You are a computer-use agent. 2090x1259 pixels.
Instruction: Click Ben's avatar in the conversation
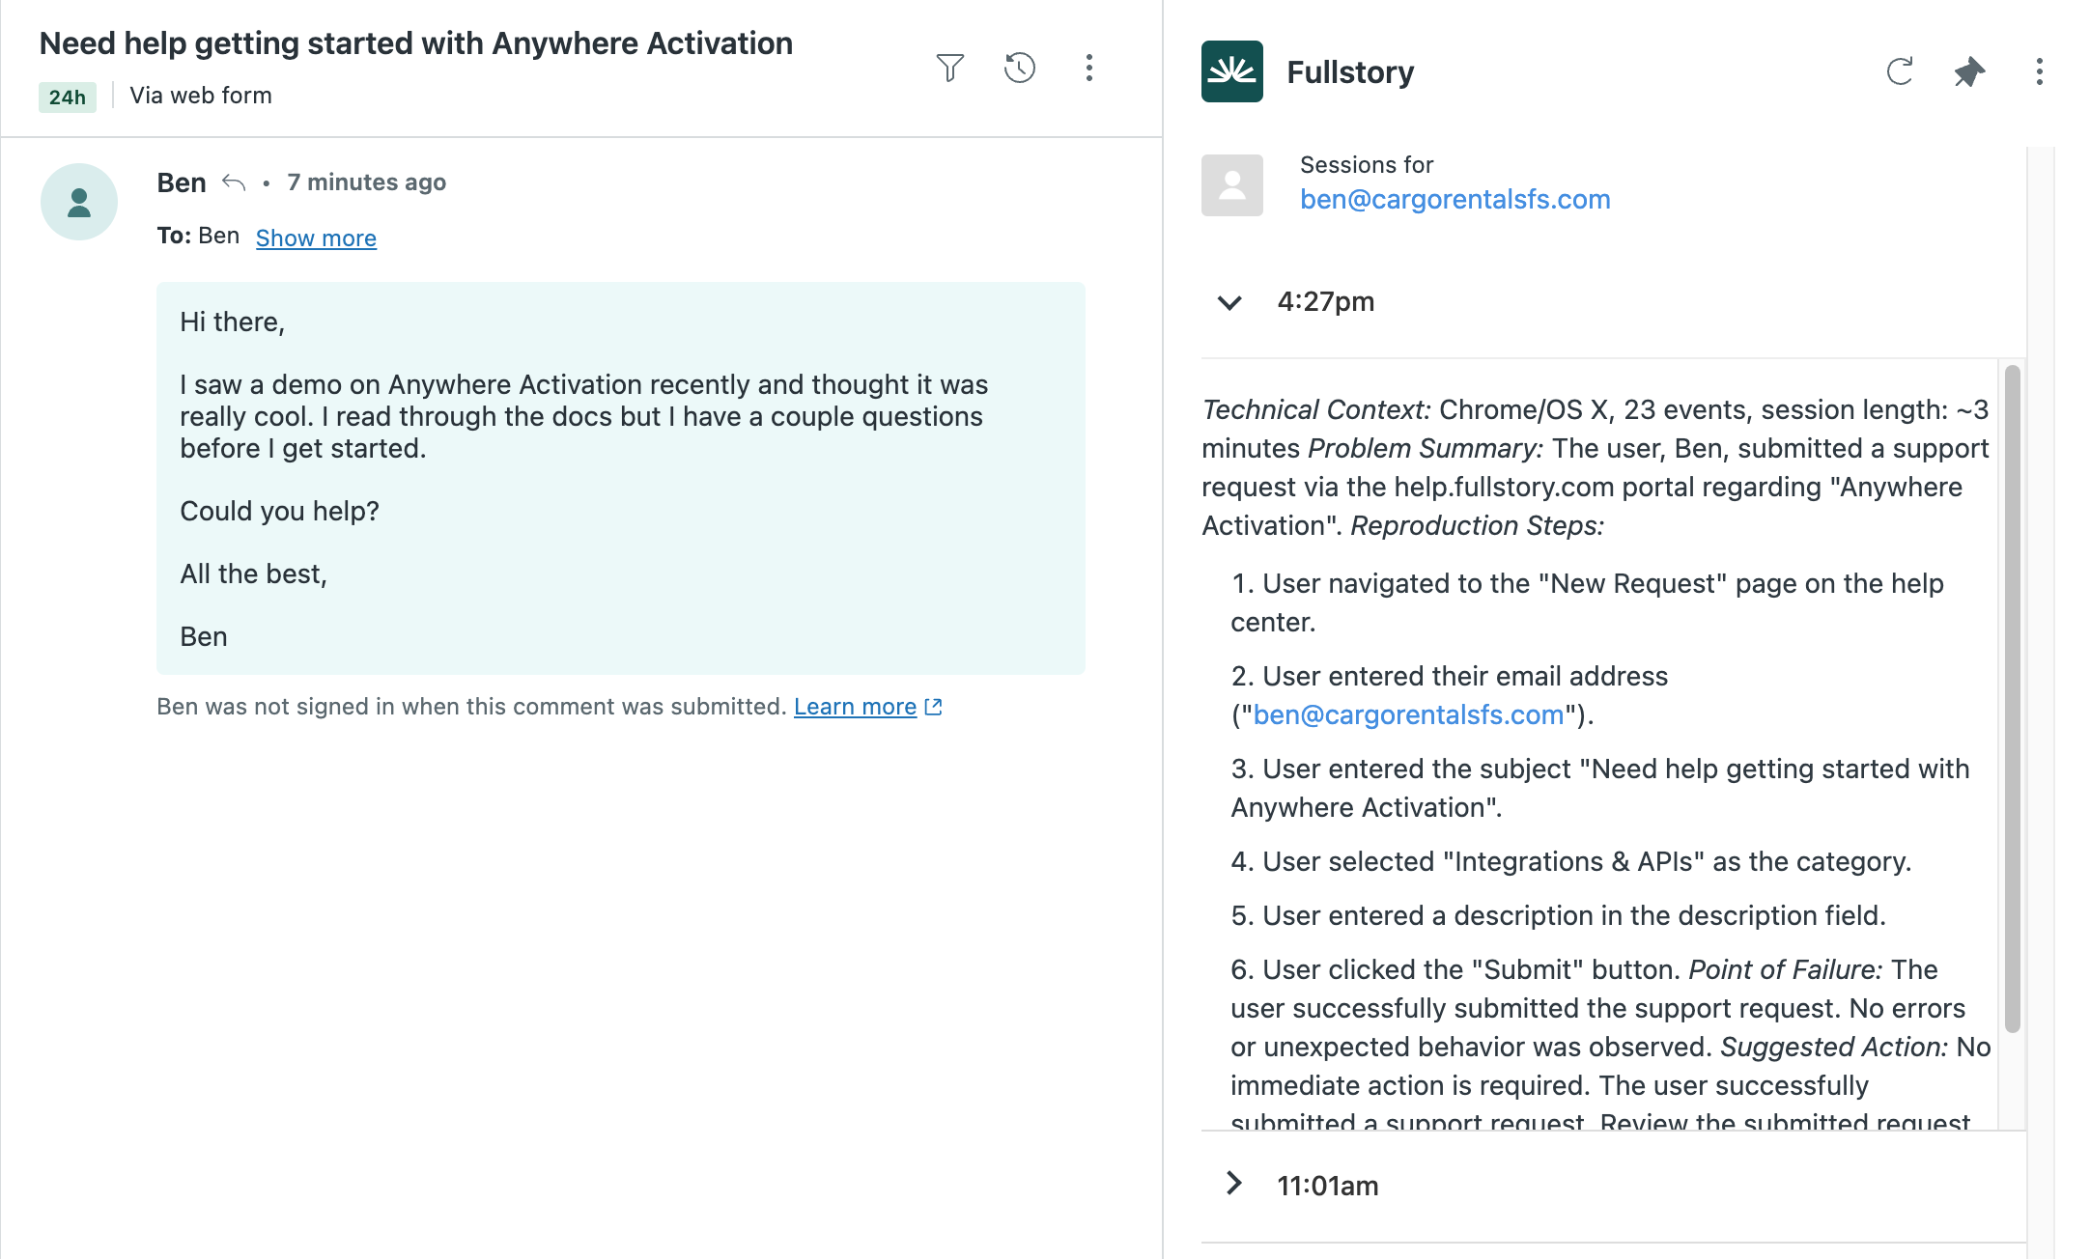click(x=79, y=202)
